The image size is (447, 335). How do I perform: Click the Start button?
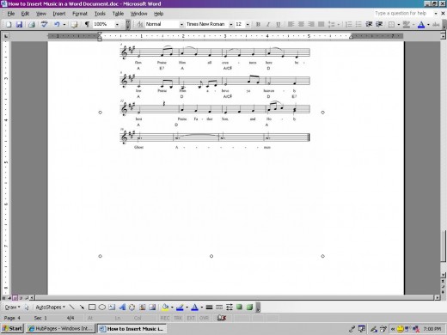(x=12, y=328)
